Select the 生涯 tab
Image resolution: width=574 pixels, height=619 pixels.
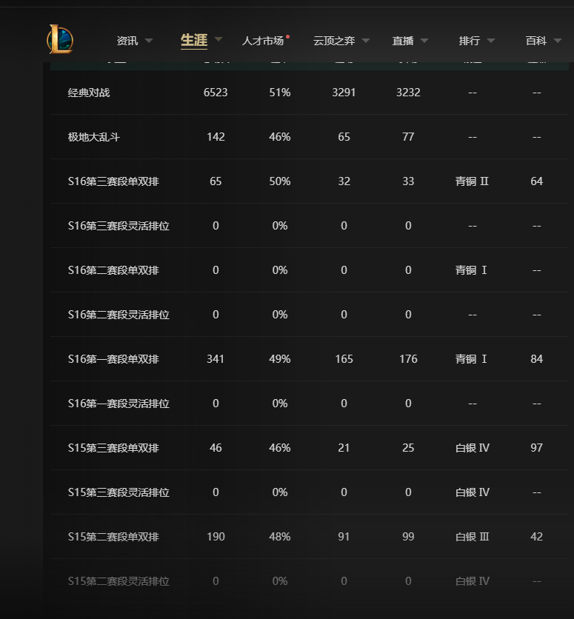coord(194,40)
